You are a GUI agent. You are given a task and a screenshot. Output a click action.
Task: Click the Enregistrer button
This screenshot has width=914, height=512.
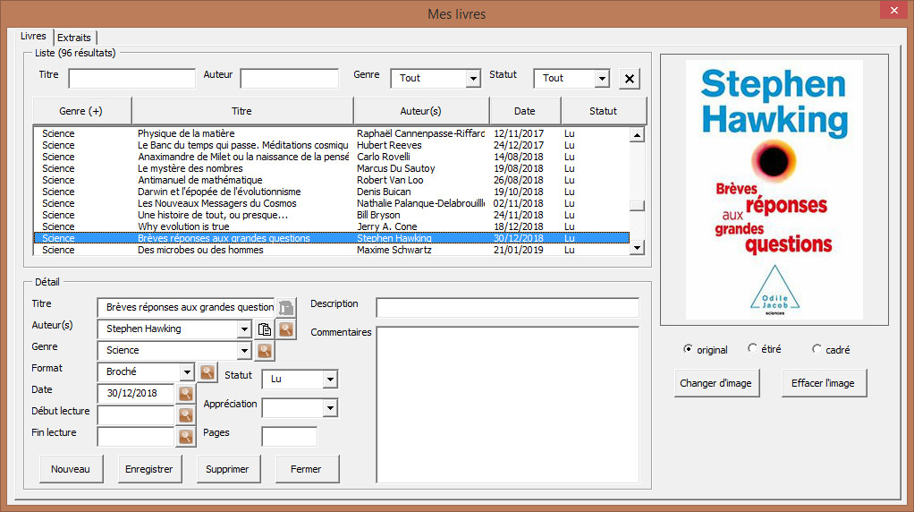pyautogui.click(x=149, y=469)
